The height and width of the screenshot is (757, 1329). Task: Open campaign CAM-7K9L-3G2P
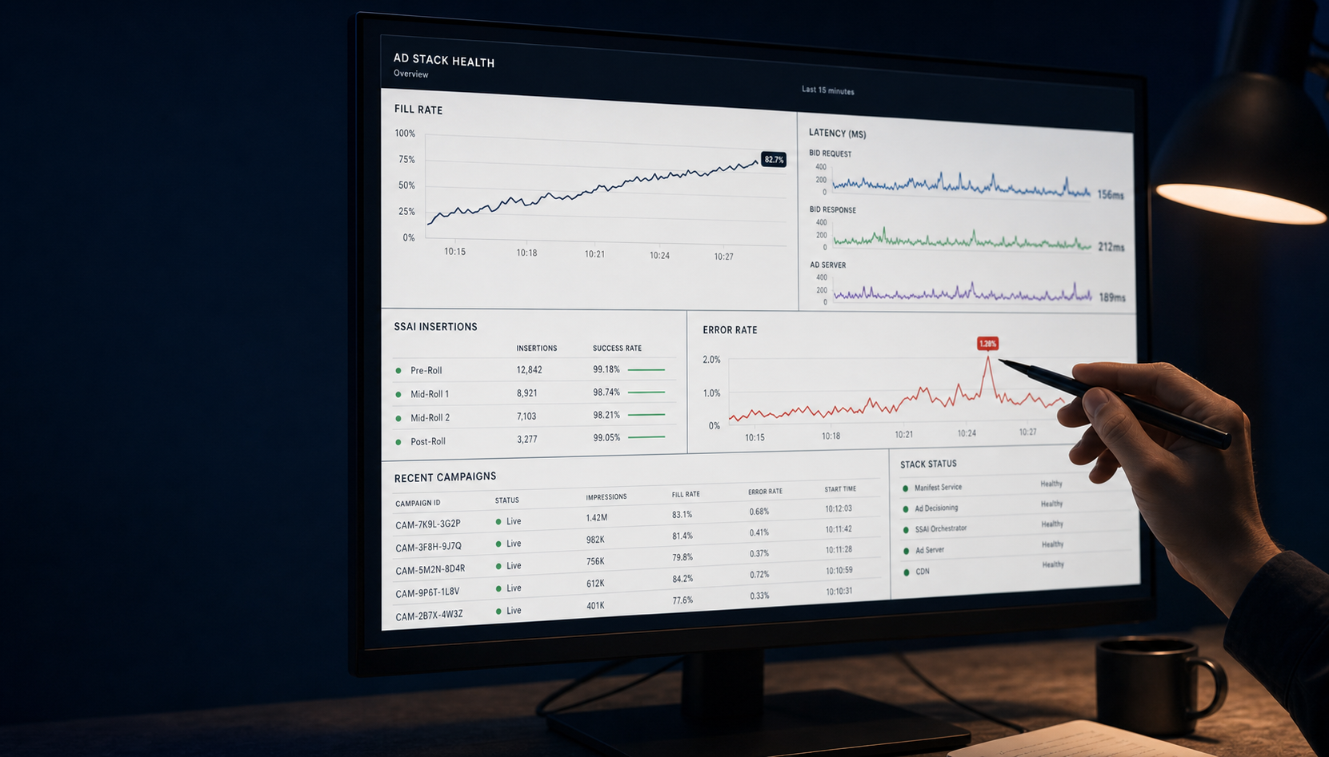pyautogui.click(x=427, y=524)
